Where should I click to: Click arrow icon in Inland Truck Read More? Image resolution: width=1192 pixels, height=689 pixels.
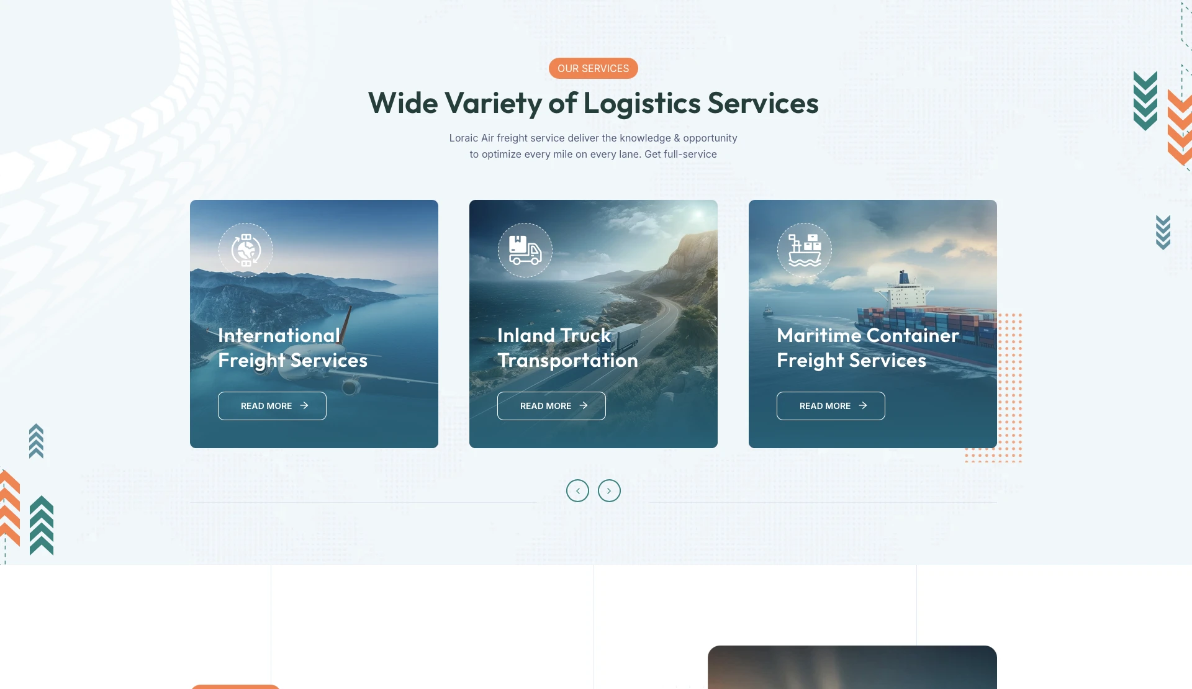click(x=584, y=405)
